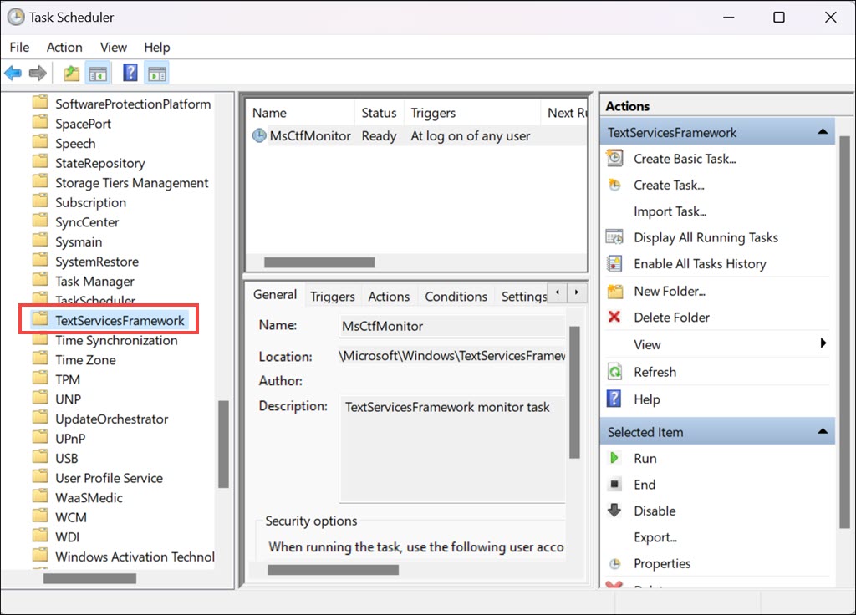This screenshot has height=615, width=856.
Task: Toggle the Action pane show/hide toolbar button
Action: pos(155,73)
